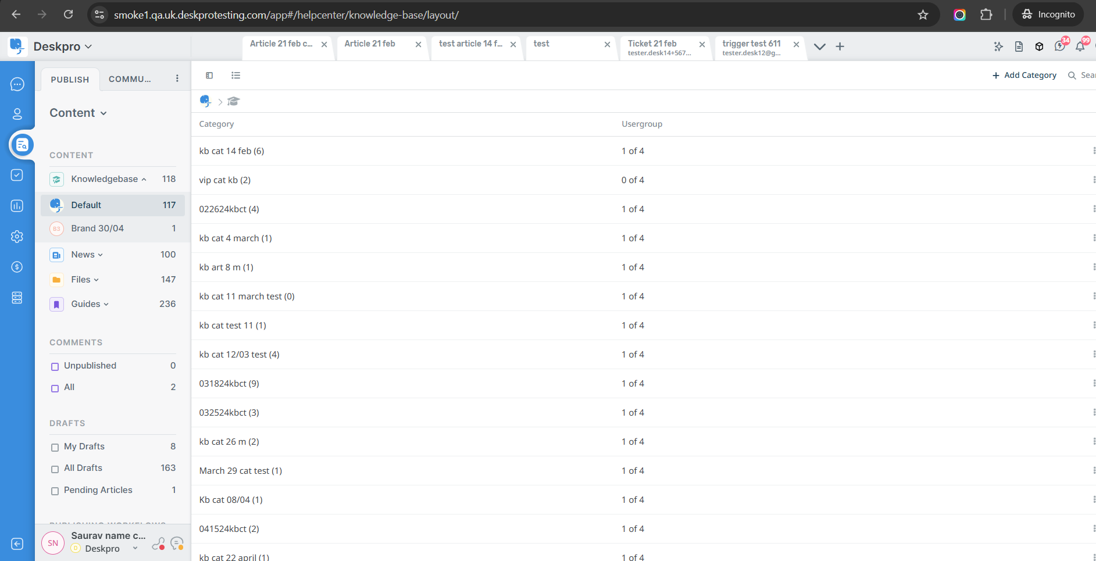Switch to the COMMUNITY tab
The width and height of the screenshot is (1096, 561).
129,79
